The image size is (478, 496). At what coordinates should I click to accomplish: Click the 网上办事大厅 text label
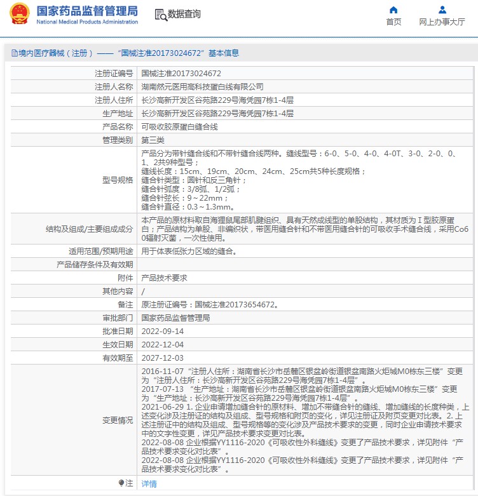tap(442, 22)
